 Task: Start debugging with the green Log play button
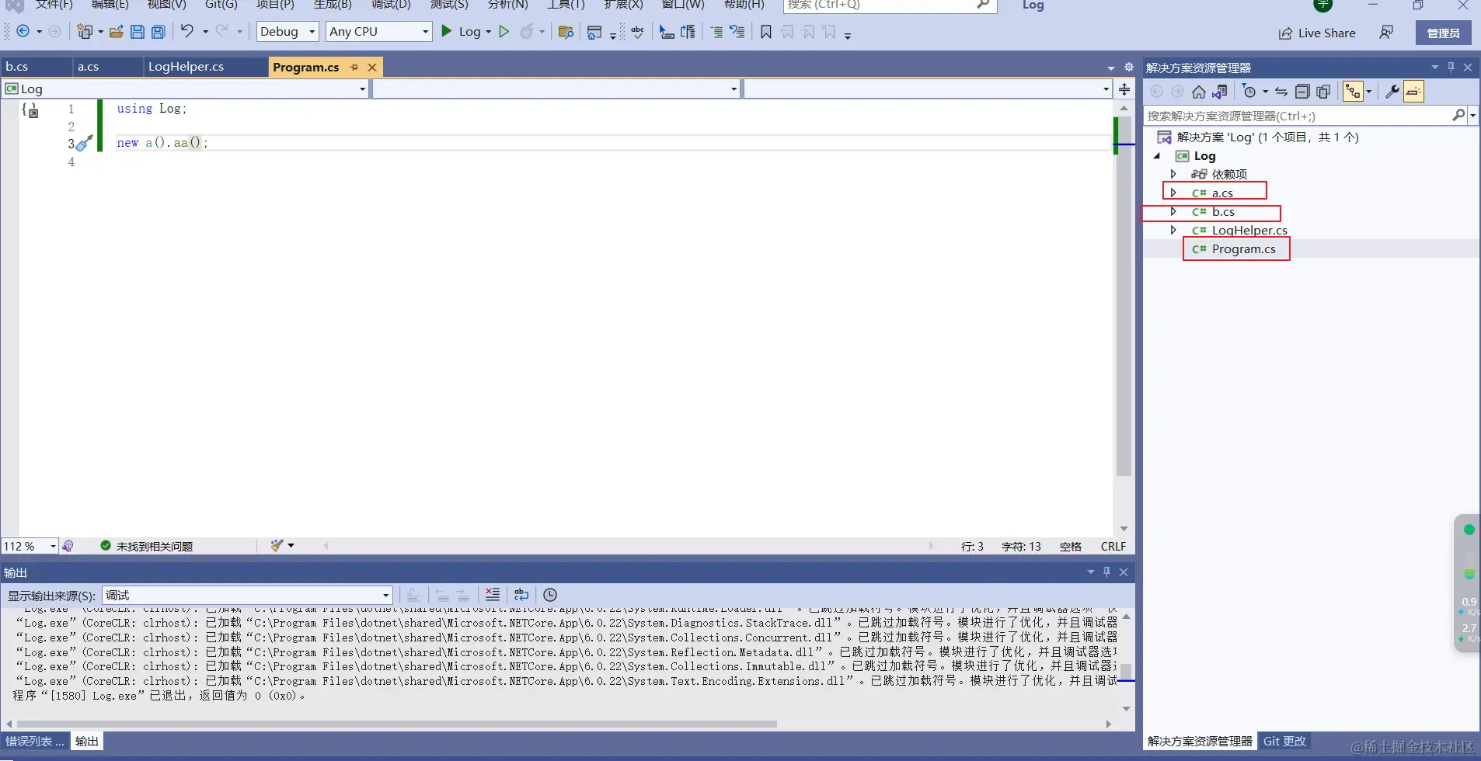click(x=462, y=32)
